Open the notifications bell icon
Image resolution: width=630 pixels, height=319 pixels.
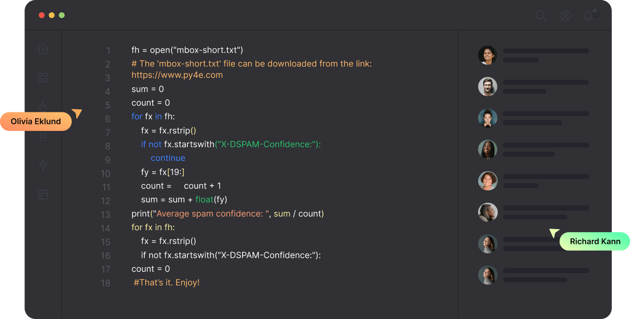pos(588,16)
